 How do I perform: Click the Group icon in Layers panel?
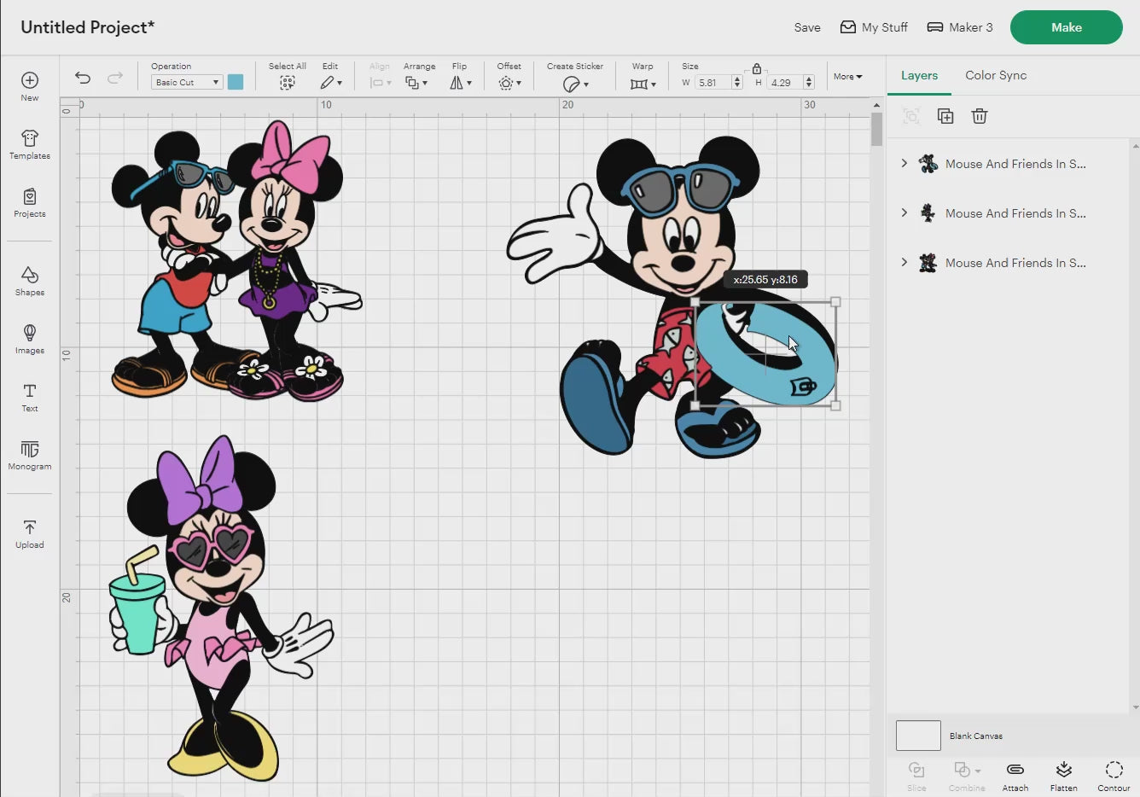(x=911, y=116)
